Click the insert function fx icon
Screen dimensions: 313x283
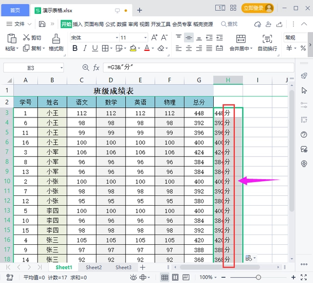tap(96, 68)
